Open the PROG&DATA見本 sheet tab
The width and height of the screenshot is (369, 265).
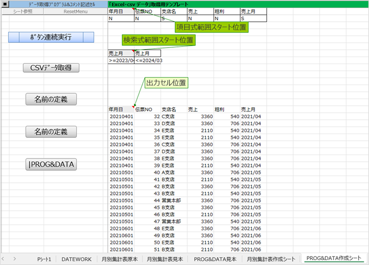pyautogui.click(x=215, y=259)
